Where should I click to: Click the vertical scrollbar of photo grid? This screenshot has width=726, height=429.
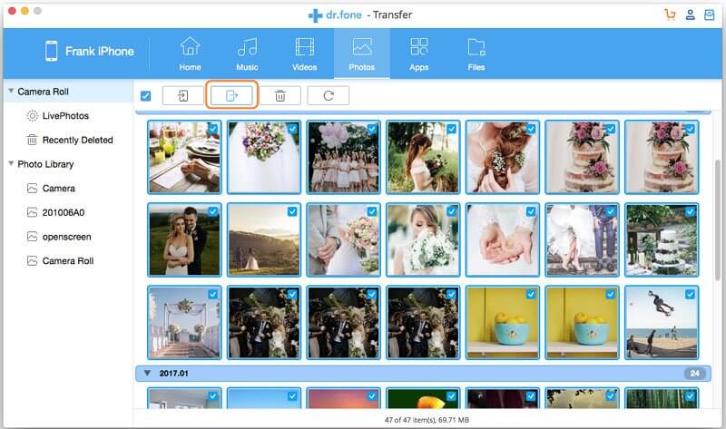tap(718, 219)
